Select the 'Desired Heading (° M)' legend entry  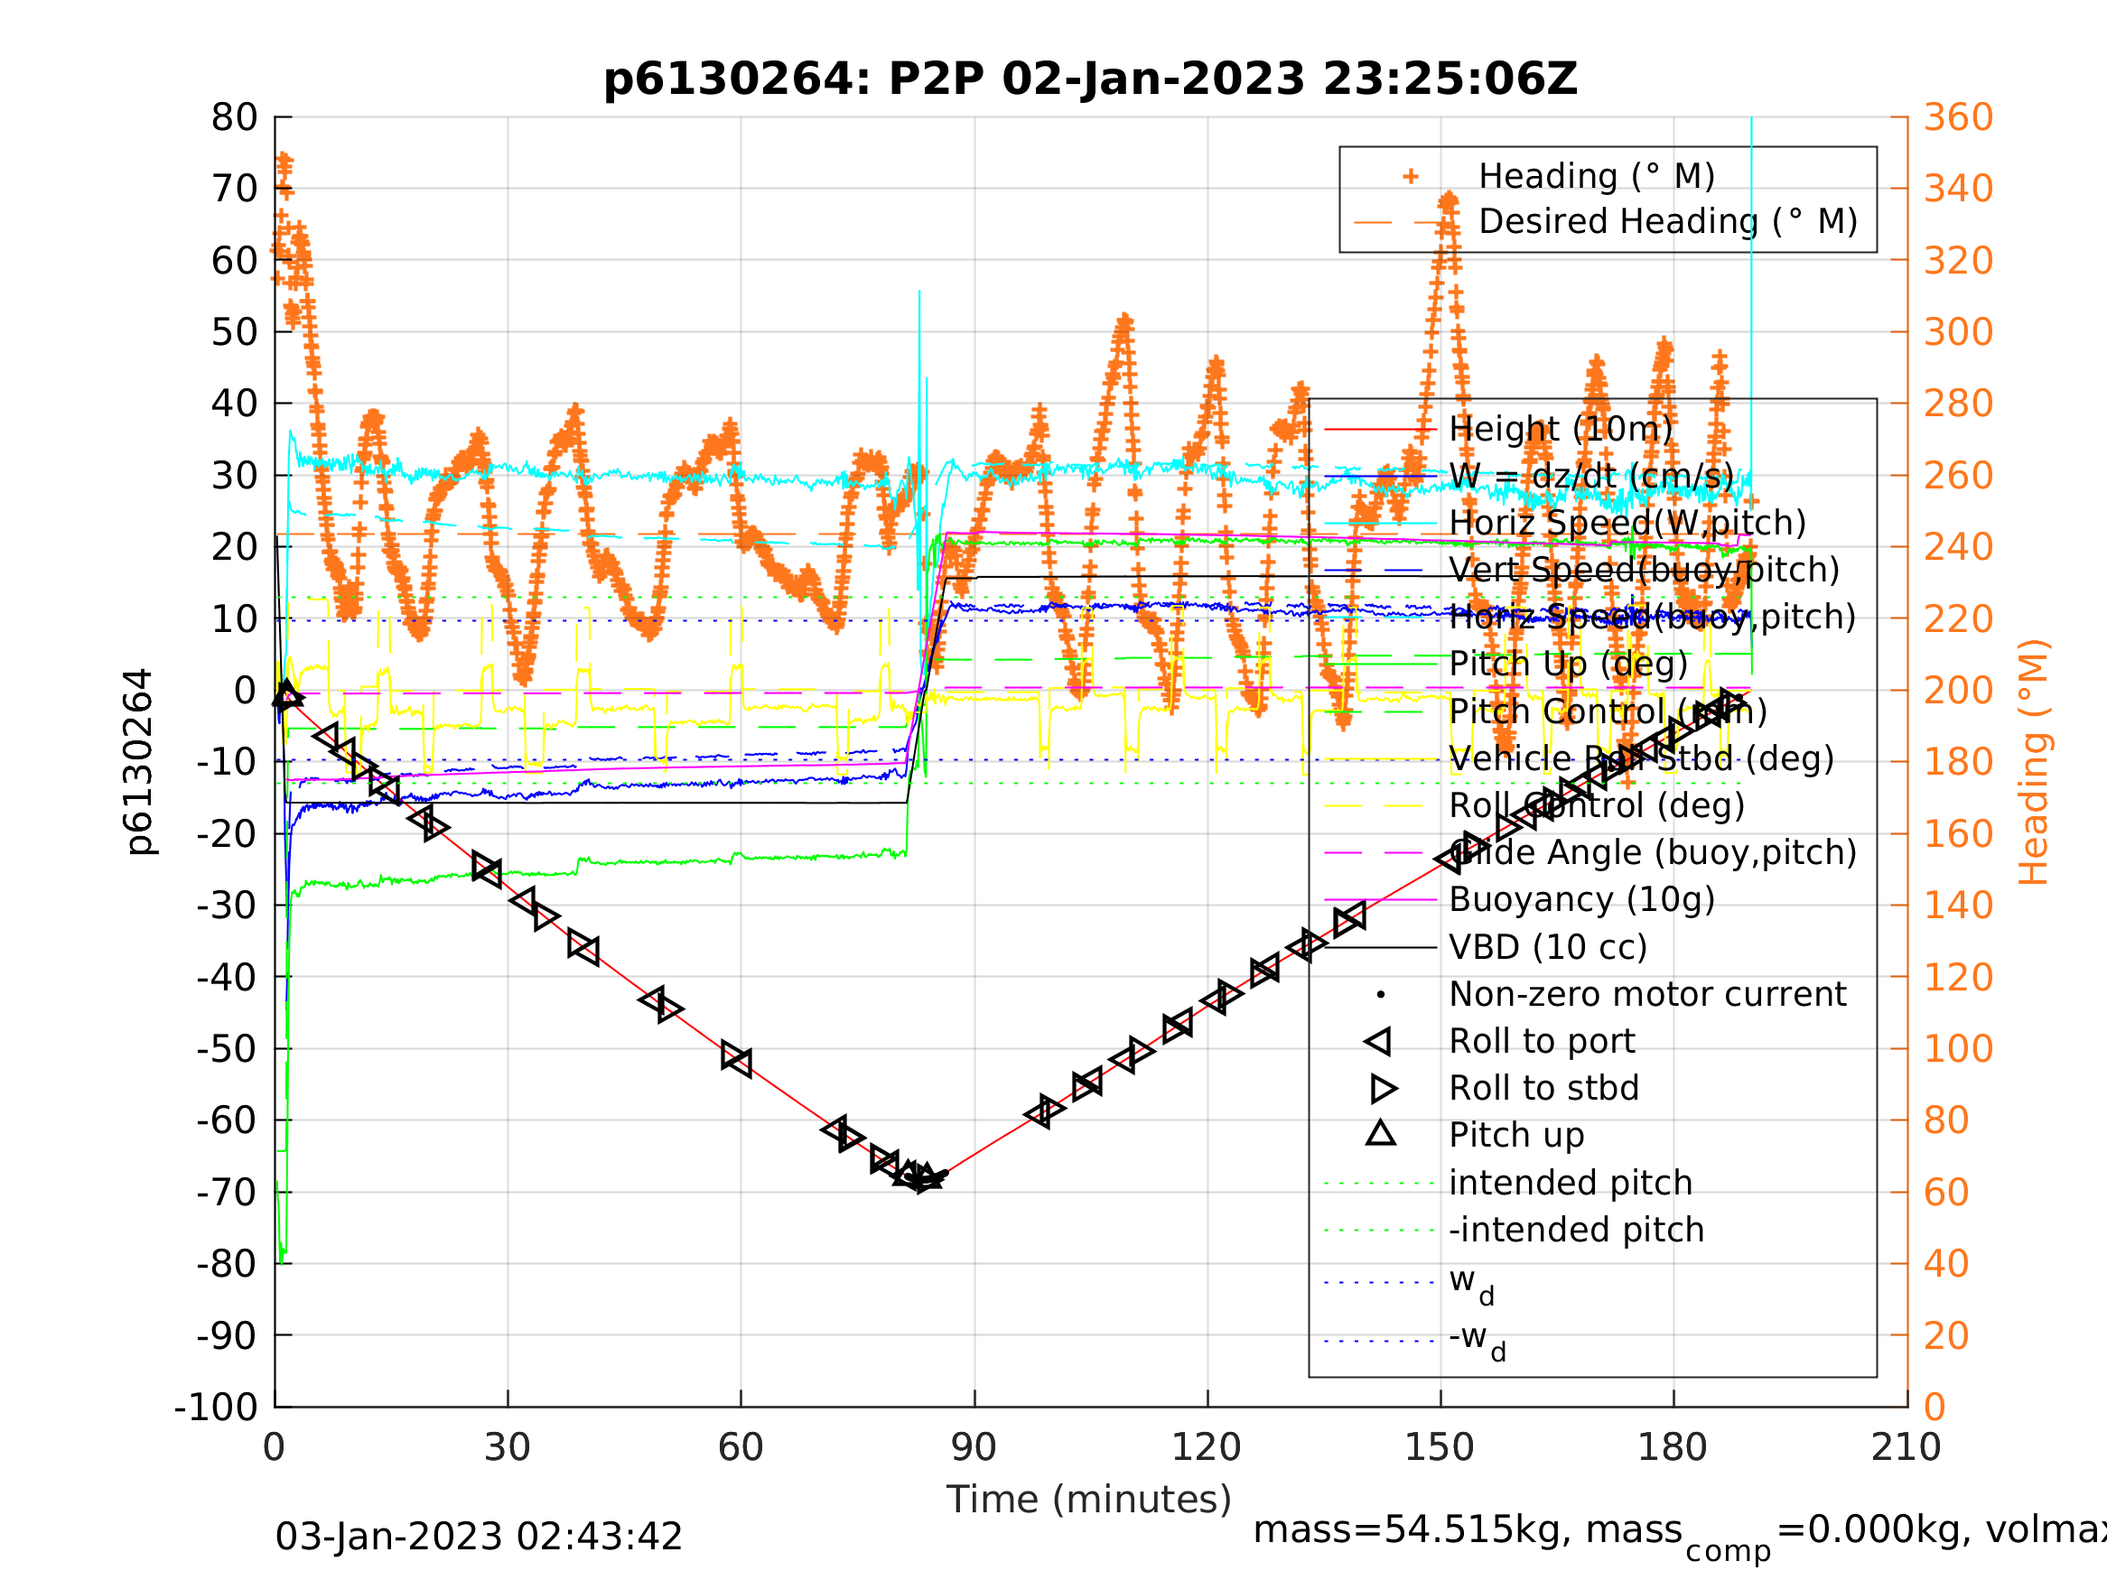[1668, 222]
